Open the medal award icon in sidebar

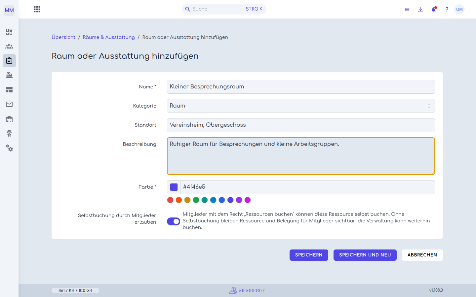click(9, 133)
